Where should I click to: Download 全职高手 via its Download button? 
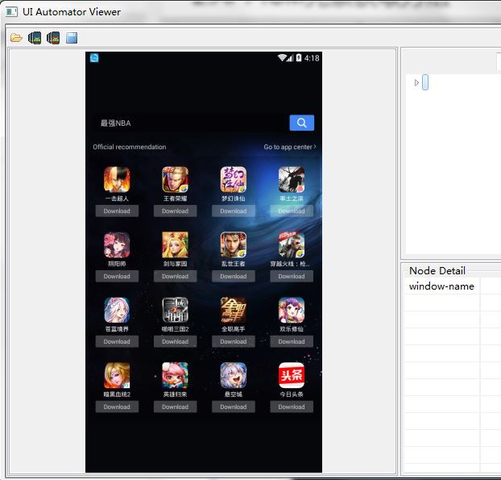234,342
